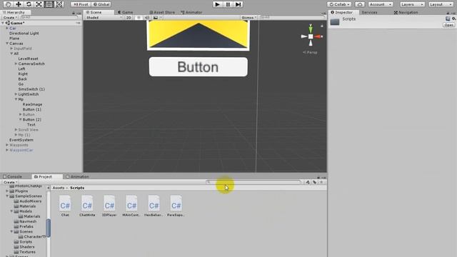Collapse Button (2) in Hierarchy
Viewport: 457px width, 257px height.
click(21, 119)
